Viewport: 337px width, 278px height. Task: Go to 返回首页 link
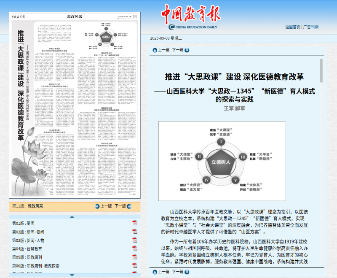coord(292,27)
